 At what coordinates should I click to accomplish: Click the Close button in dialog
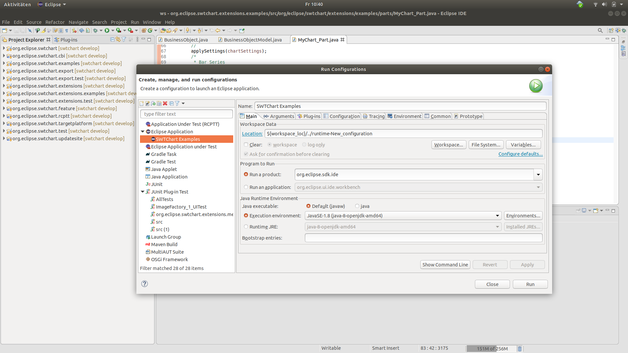click(492, 284)
